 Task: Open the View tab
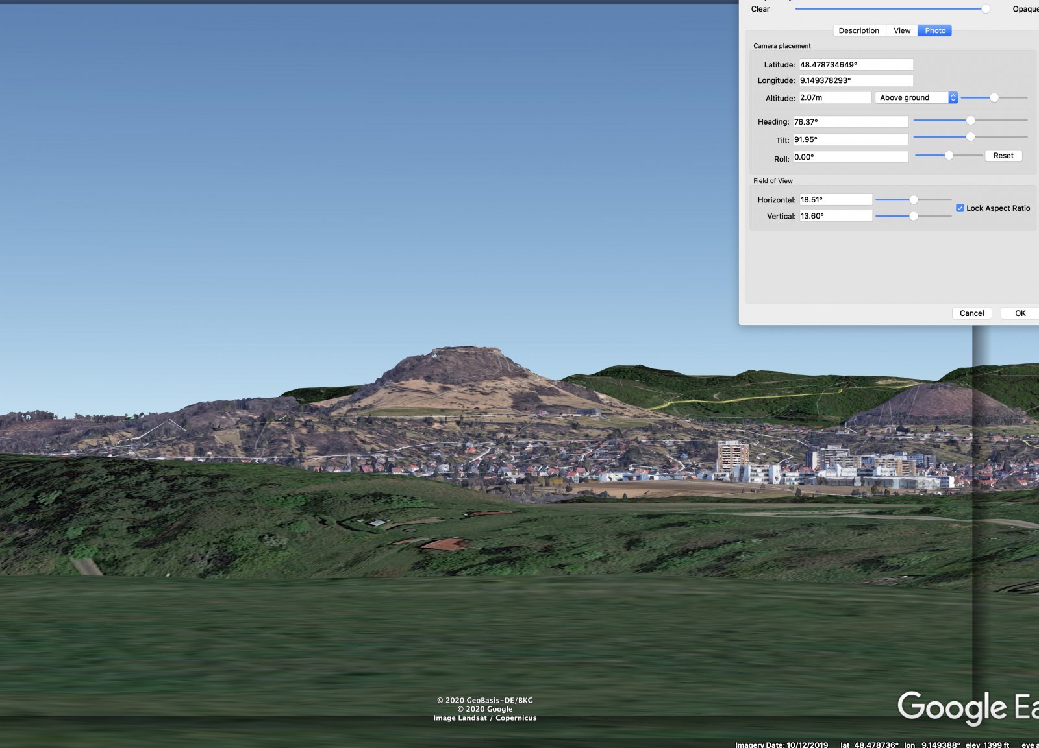pyautogui.click(x=901, y=30)
